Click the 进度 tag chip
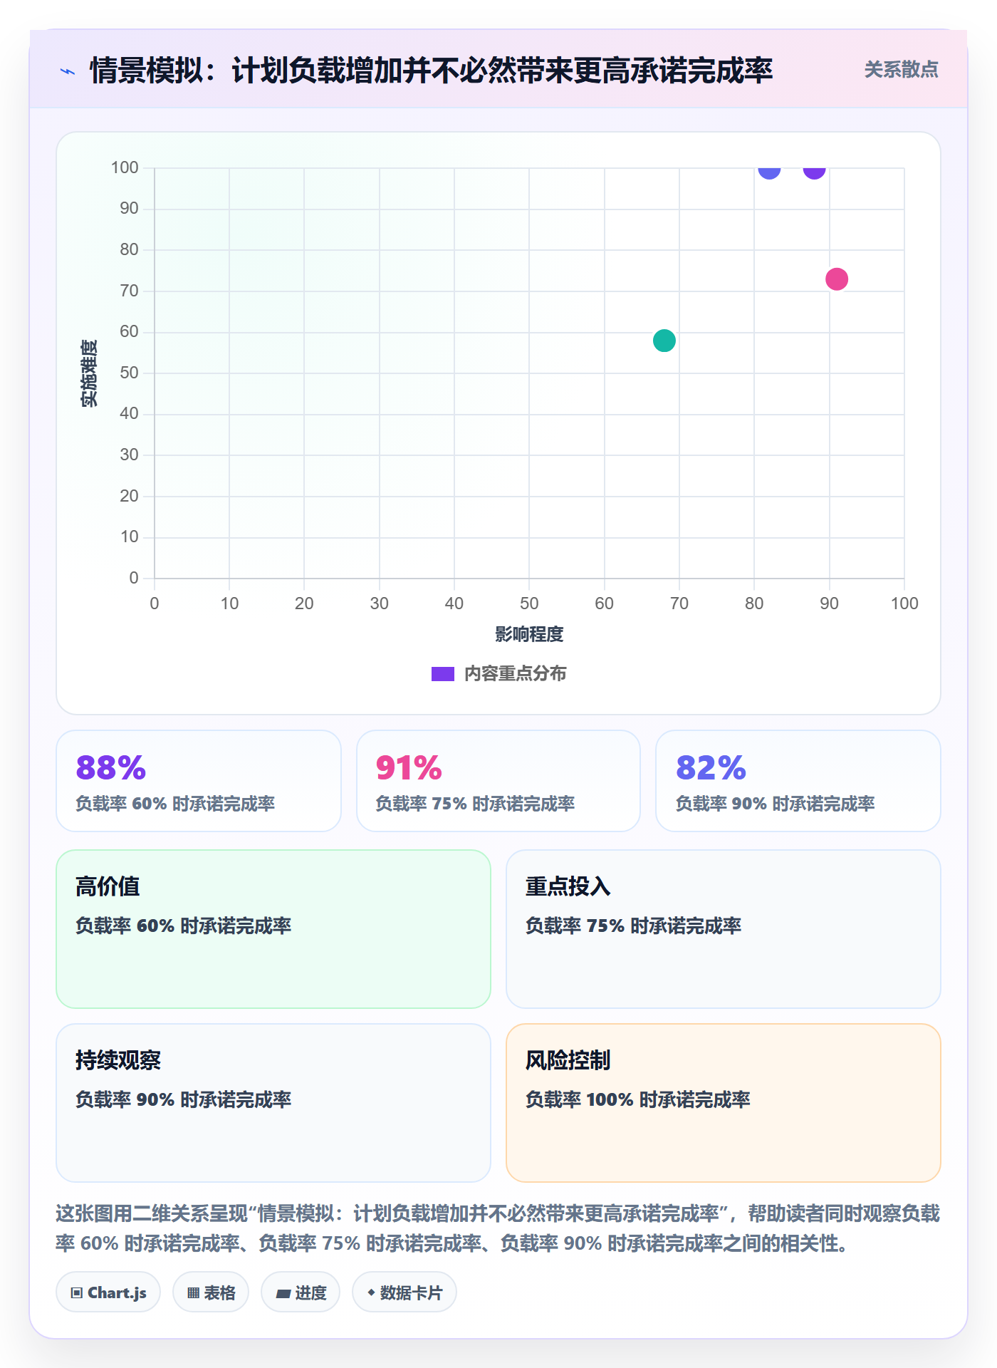The image size is (997, 1368). click(301, 1292)
